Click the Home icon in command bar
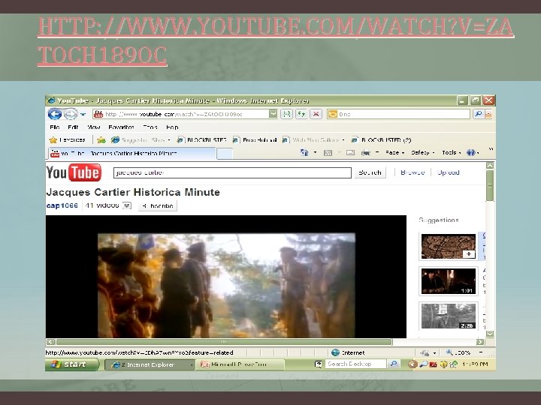 304,152
